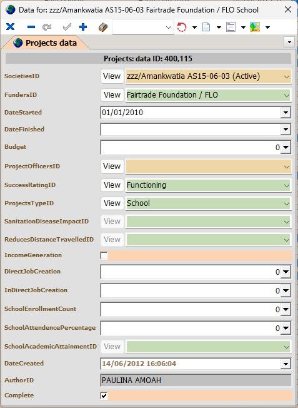
Task: Click the cactus landscape picture icon
Action: [255, 27]
